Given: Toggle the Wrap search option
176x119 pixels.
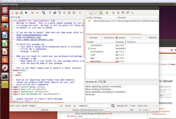Looking at the screenshot, I should pyautogui.click(x=68, y=106).
